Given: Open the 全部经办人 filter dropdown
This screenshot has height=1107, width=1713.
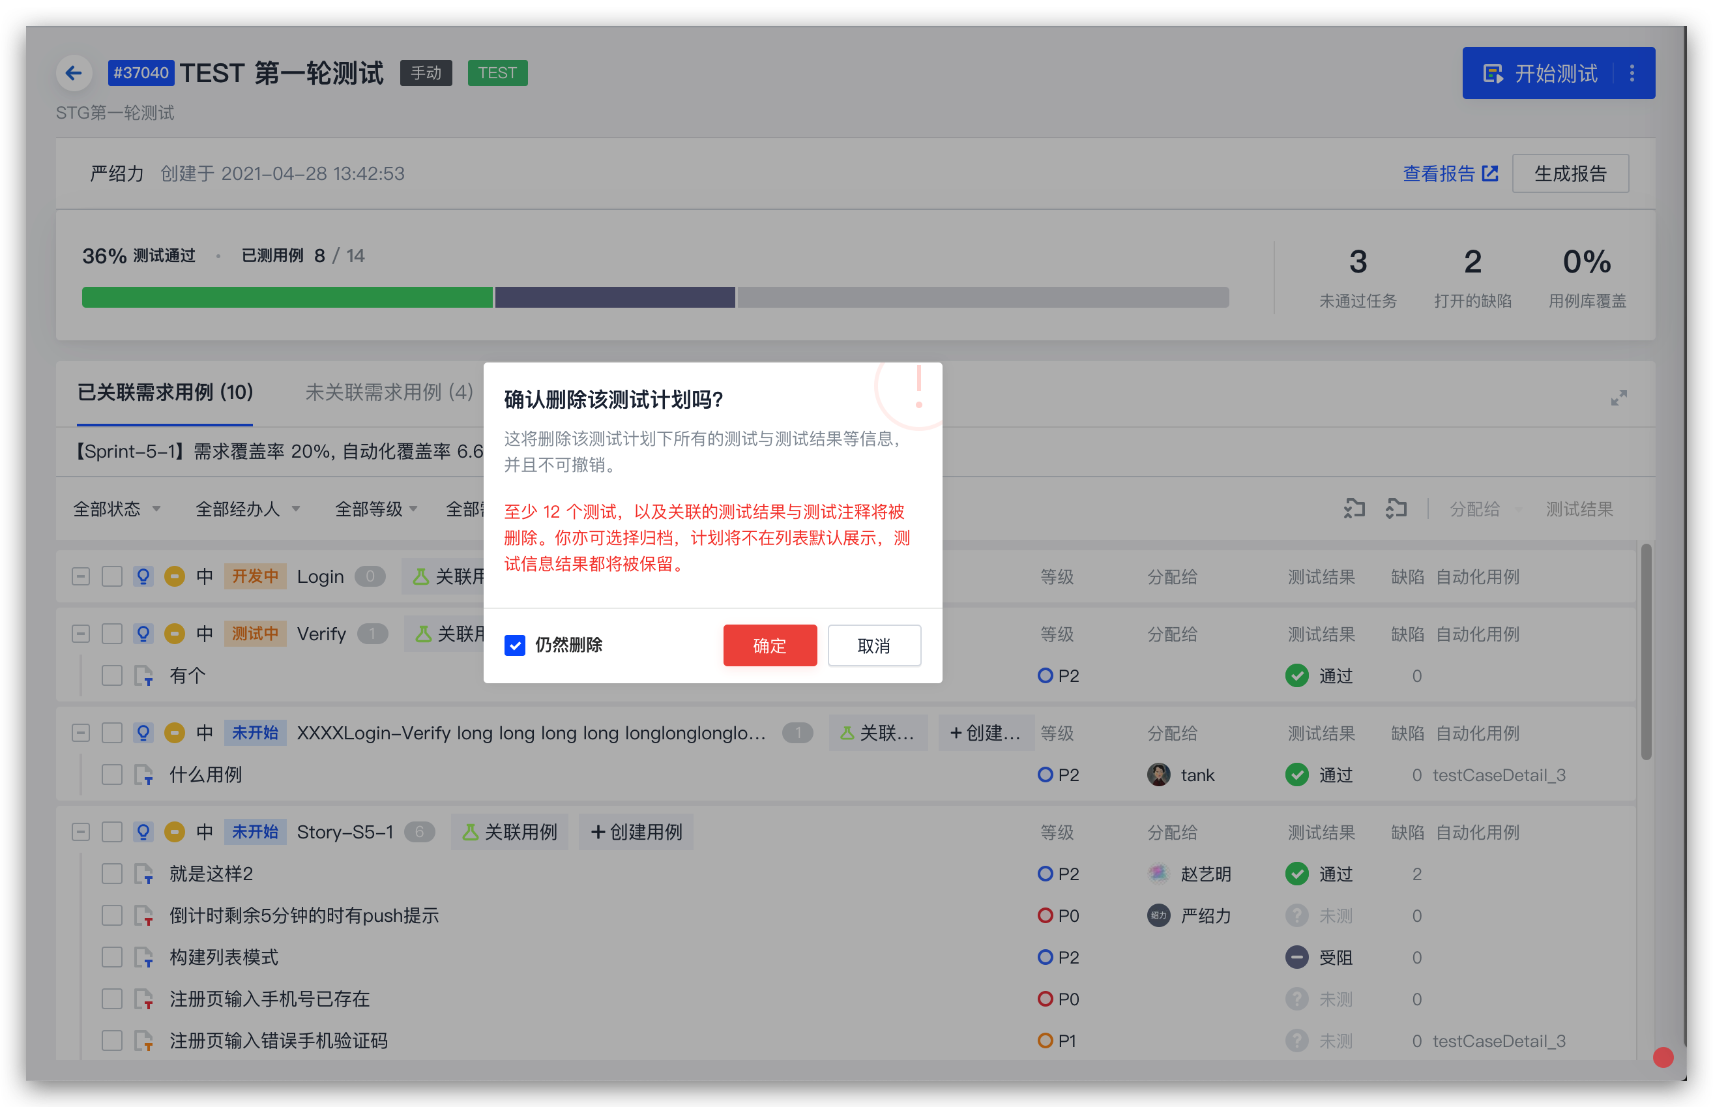Looking at the screenshot, I should tap(247, 509).
